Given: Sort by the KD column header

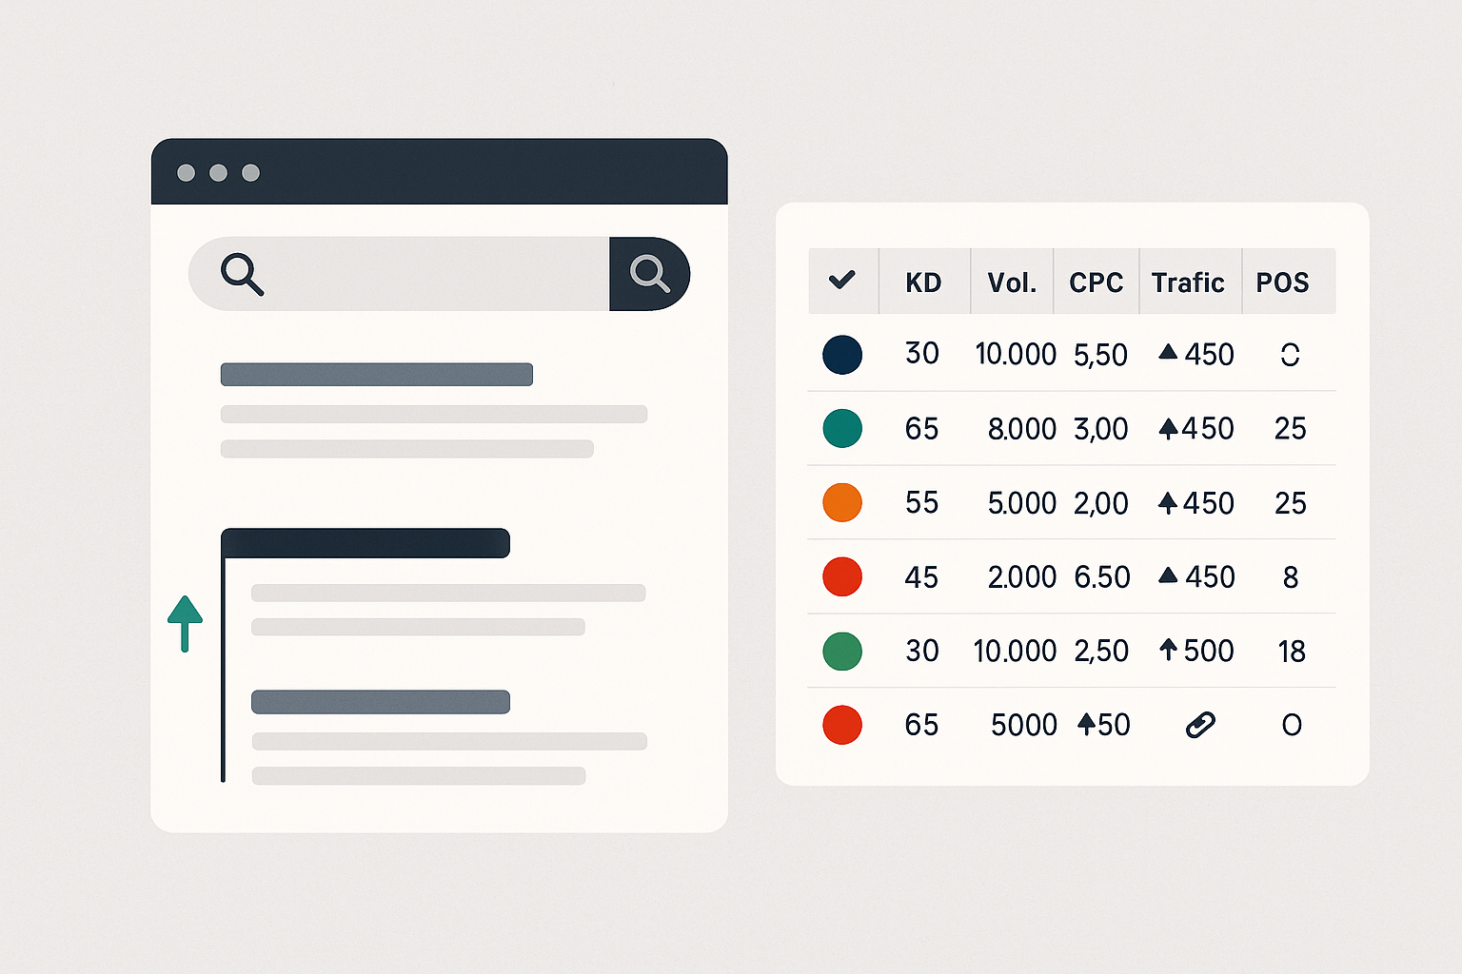Looking at the screenshot, I should 923,282.
